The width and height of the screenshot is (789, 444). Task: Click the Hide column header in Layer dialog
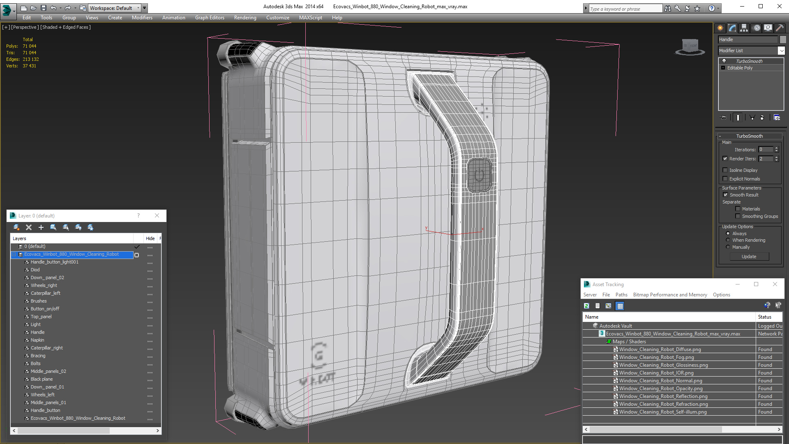click(x=150, y=238)
